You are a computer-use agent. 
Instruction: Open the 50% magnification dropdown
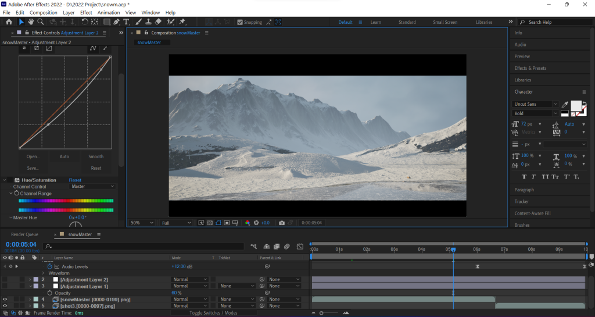click(142, 223)
